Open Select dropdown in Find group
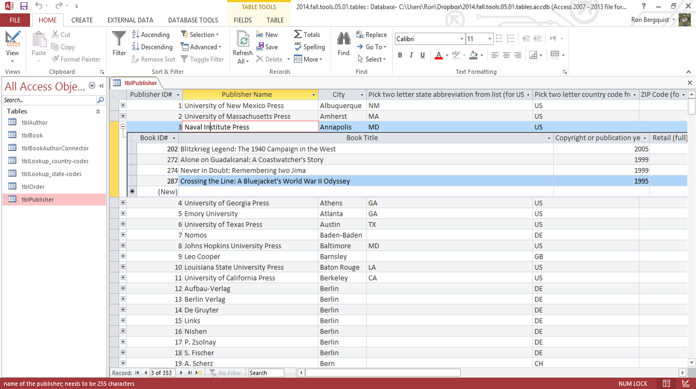This screenshot has width=696, height=389. pyautogui.click(x=371, y=59)
